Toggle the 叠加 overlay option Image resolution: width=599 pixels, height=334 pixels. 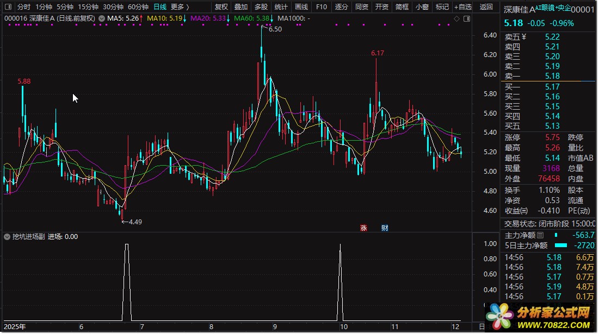click(x=241, y=7)
